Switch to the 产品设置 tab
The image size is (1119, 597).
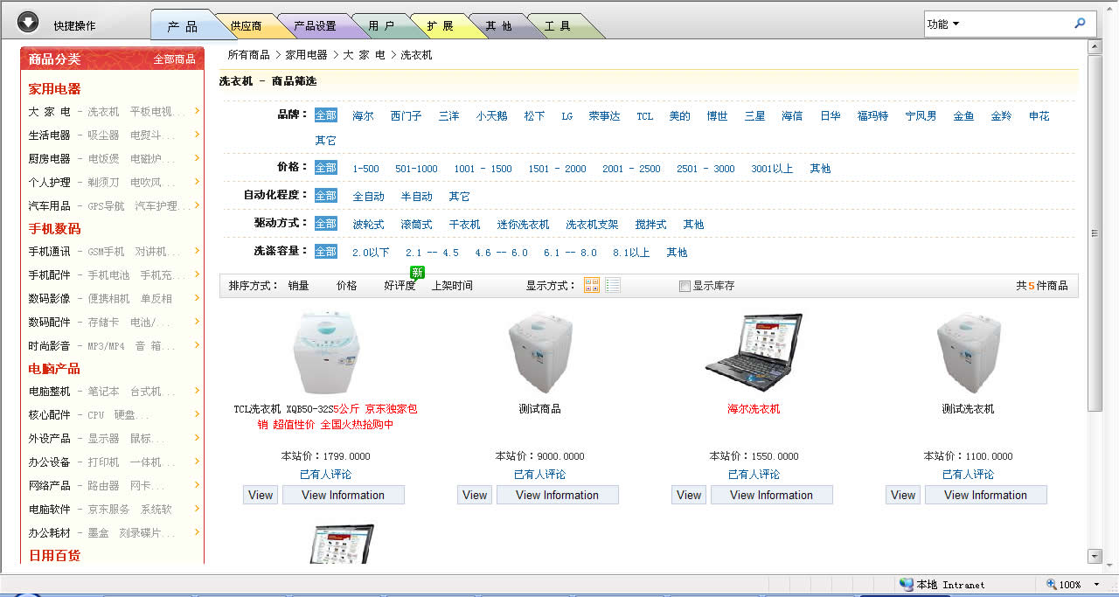315,26
